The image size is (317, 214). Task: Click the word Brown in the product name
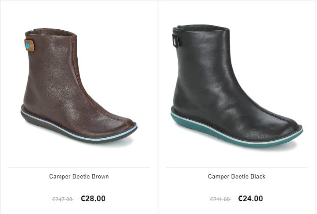[x=100, y=177]
